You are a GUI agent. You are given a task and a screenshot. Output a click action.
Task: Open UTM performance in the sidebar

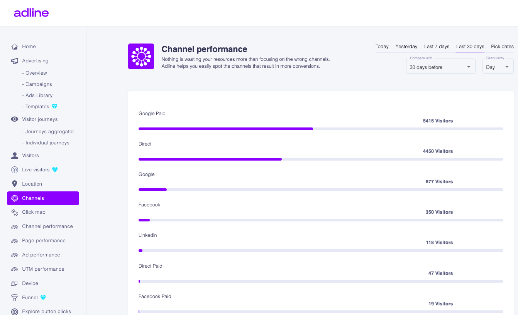43,269
